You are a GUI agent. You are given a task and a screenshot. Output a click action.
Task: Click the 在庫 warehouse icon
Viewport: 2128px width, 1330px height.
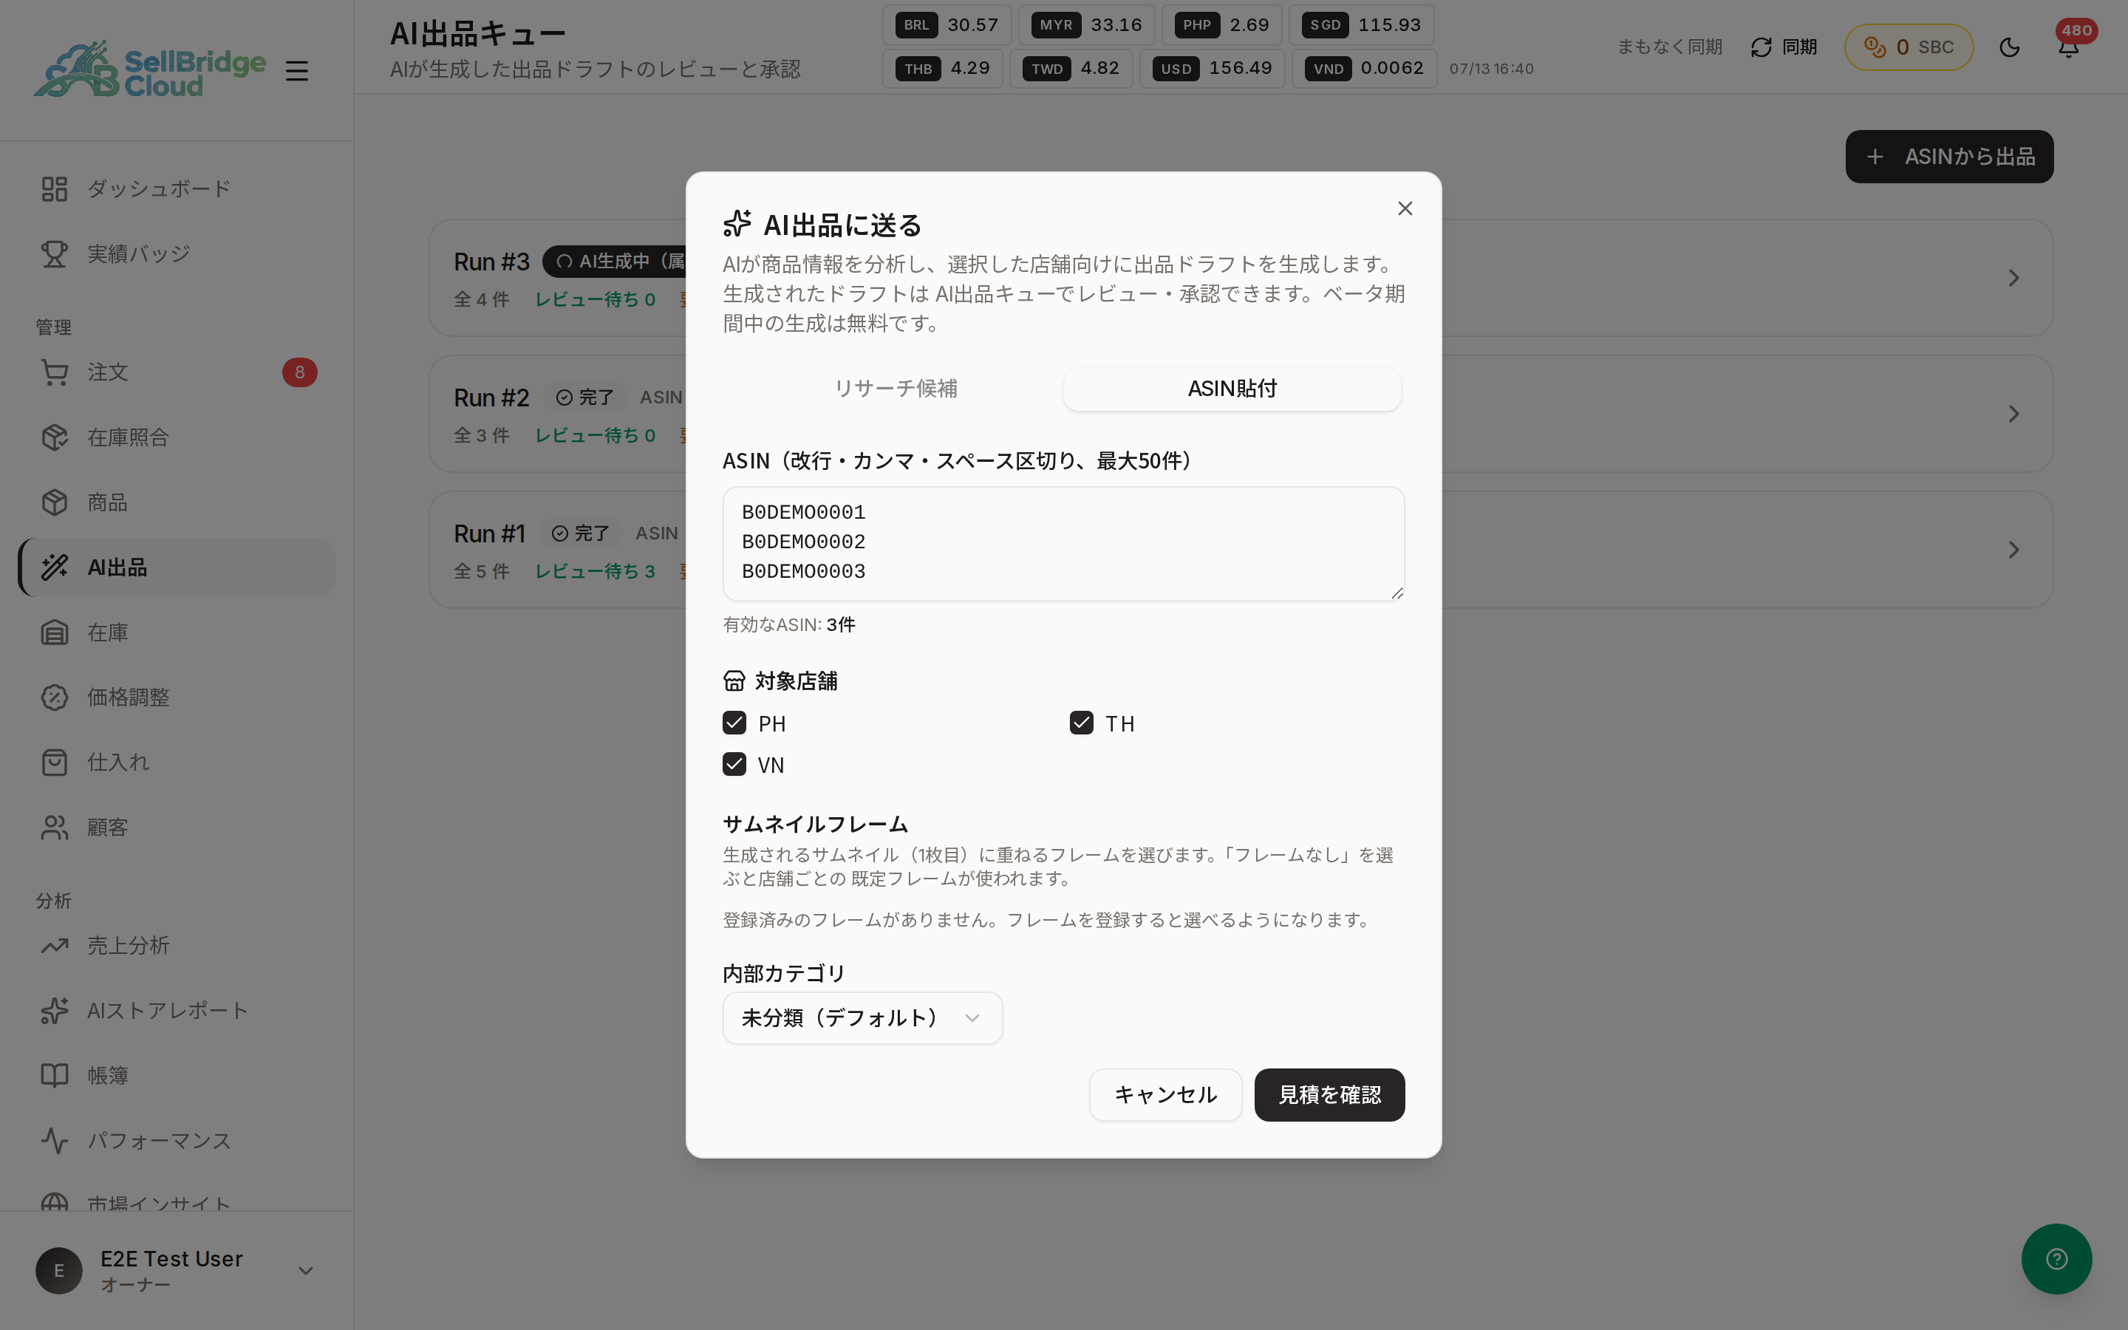(x=55, y=632)
